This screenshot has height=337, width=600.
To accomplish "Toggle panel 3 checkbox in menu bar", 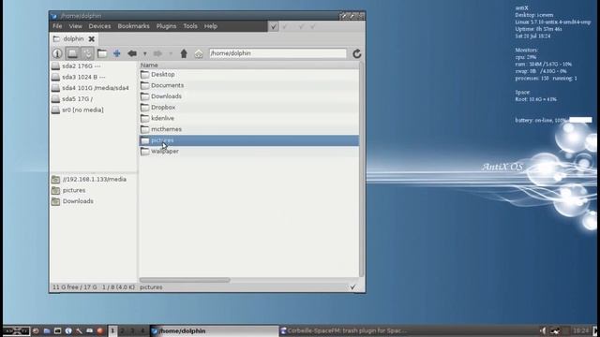I will [x=301, y=26].
